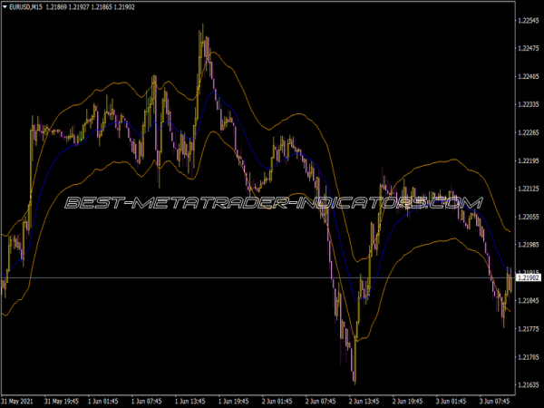
Task: Click the lowest candle at the 1.21635 bottom
Action: 354,379
